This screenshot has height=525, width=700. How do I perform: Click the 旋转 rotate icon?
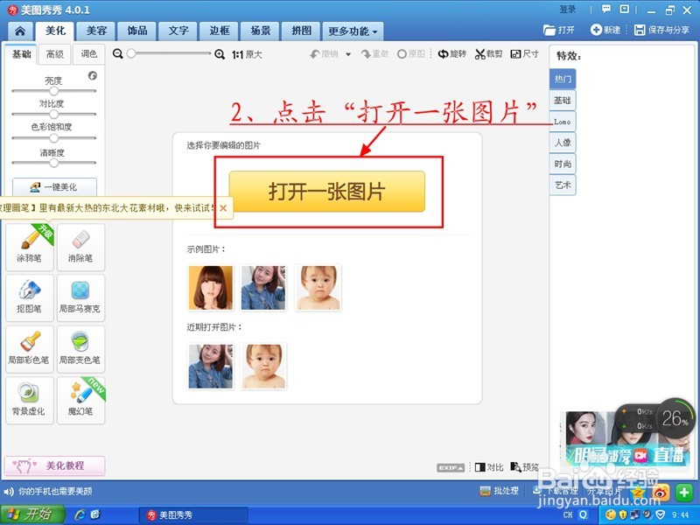point(451,53)
